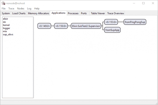Switch to the Trace Overview tab

(x=116, y=13)
